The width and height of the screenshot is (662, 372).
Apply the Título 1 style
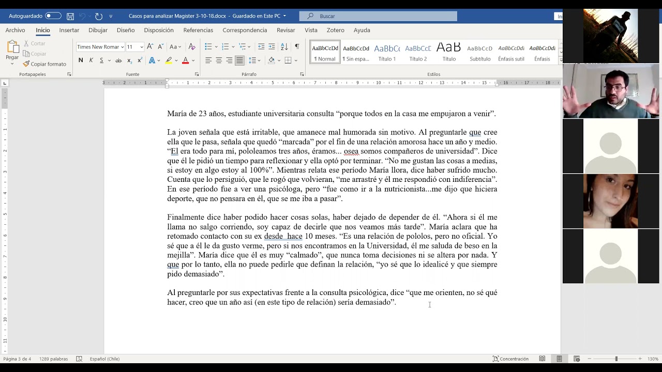click(x=387, y=52)
